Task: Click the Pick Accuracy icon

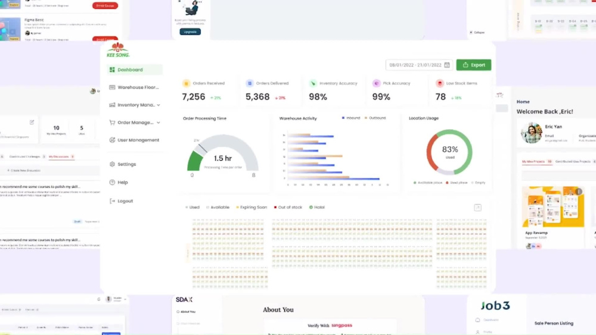Action: [376, 83]
